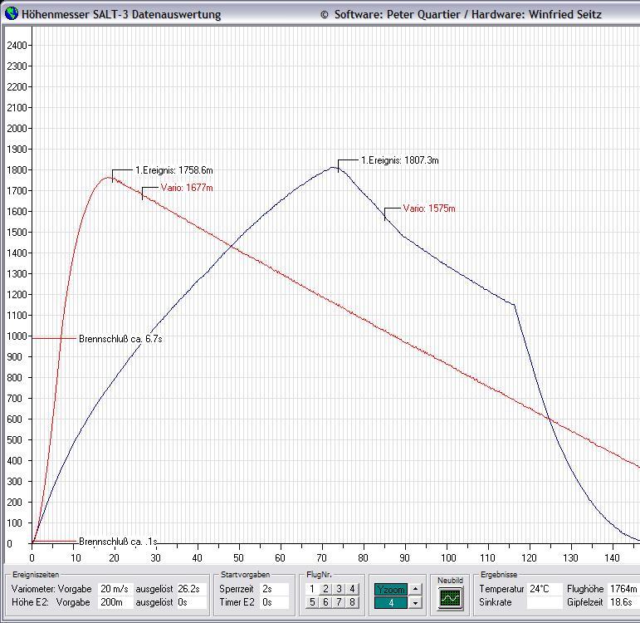Click the Yzoom value 4 field
Screen dimensions: 640x623
point(391,602)
